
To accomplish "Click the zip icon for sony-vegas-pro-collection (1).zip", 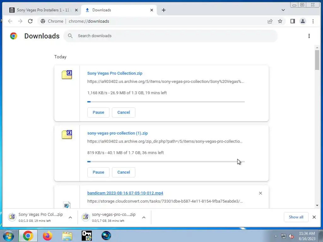I will coord(67,134).
